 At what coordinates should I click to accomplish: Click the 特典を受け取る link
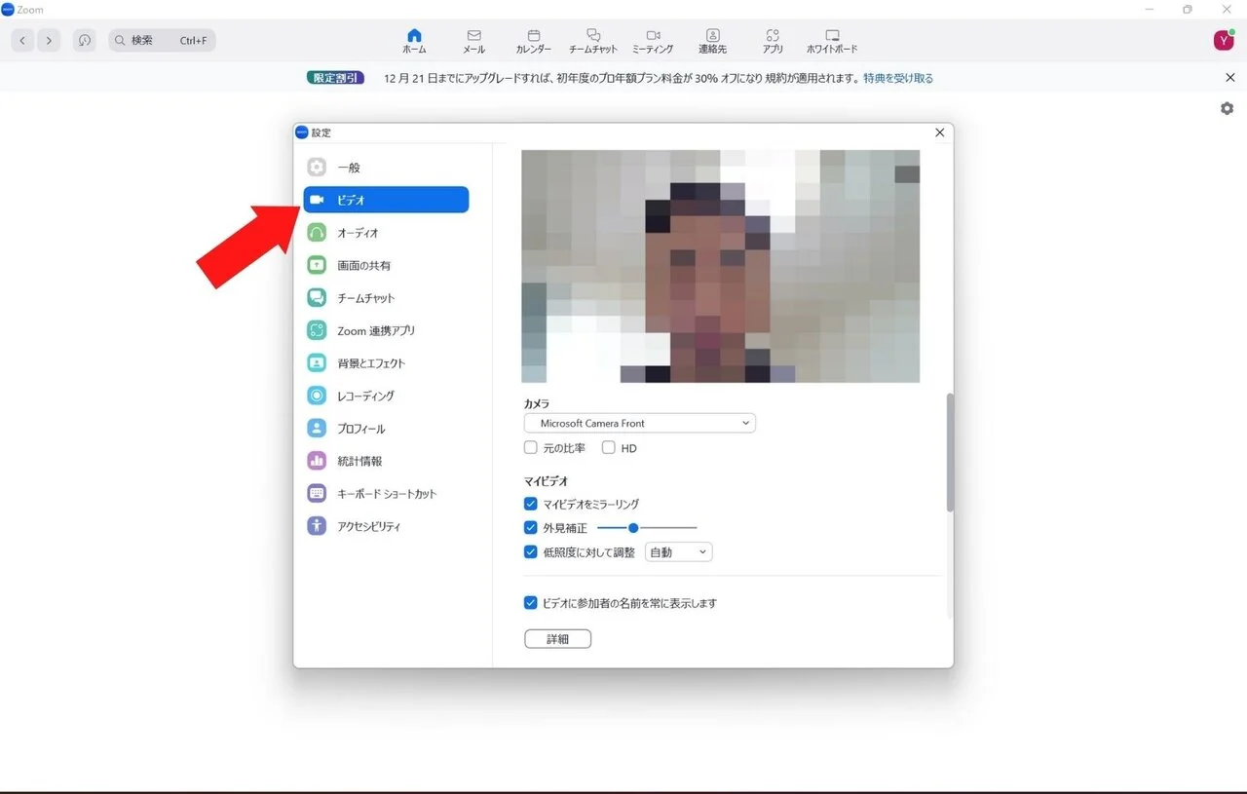(x=898, y=78)
